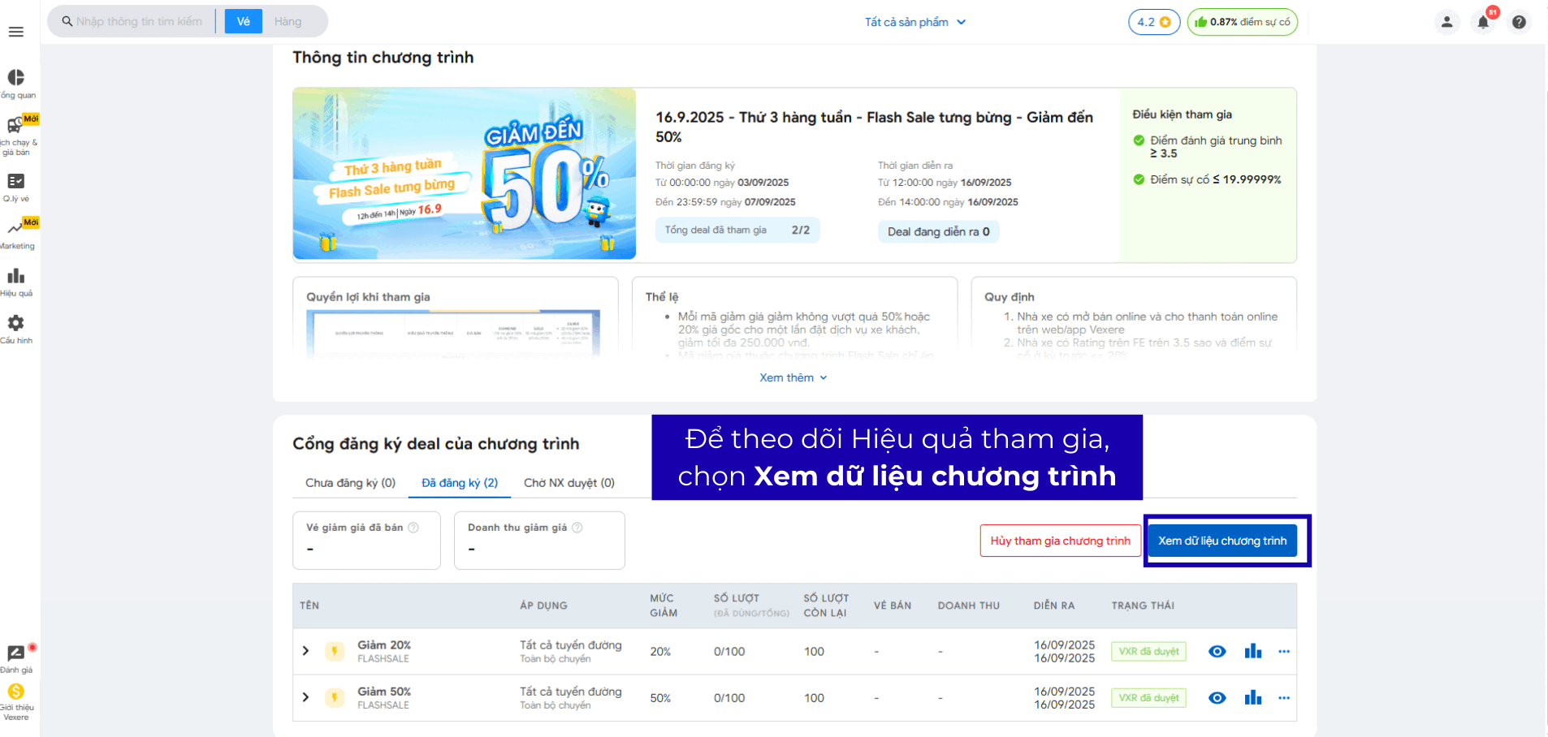The image size is (1548, 737).
Task: Open the Tổng quan overview sidebar icon
Action: [x=16, y=78]
